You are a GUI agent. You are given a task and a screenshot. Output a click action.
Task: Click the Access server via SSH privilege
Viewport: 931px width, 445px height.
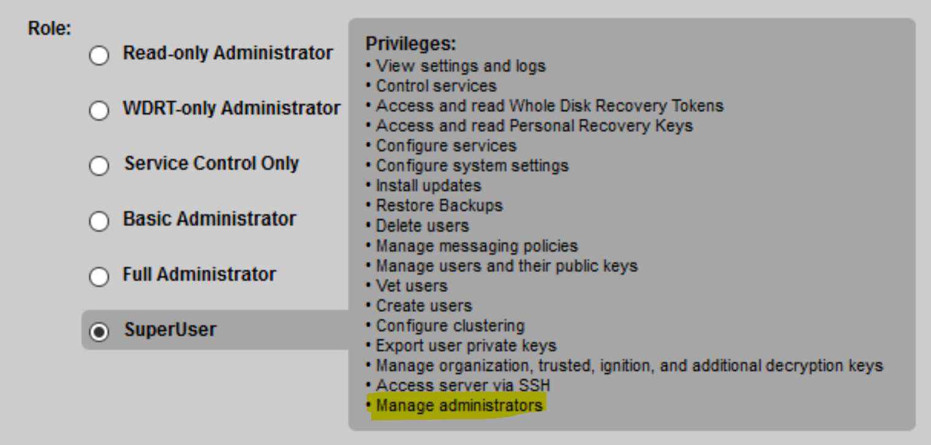click(x=463, y=385)
